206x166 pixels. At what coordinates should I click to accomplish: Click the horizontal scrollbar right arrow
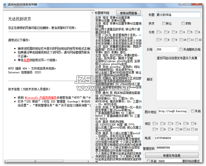[89, 161]
